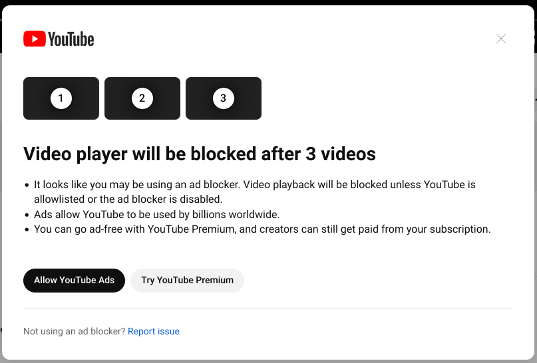This screenshot has width=537, height=363.
Task: Click the dimmed page area right of the dialog
Action: (x=535, y=199)
